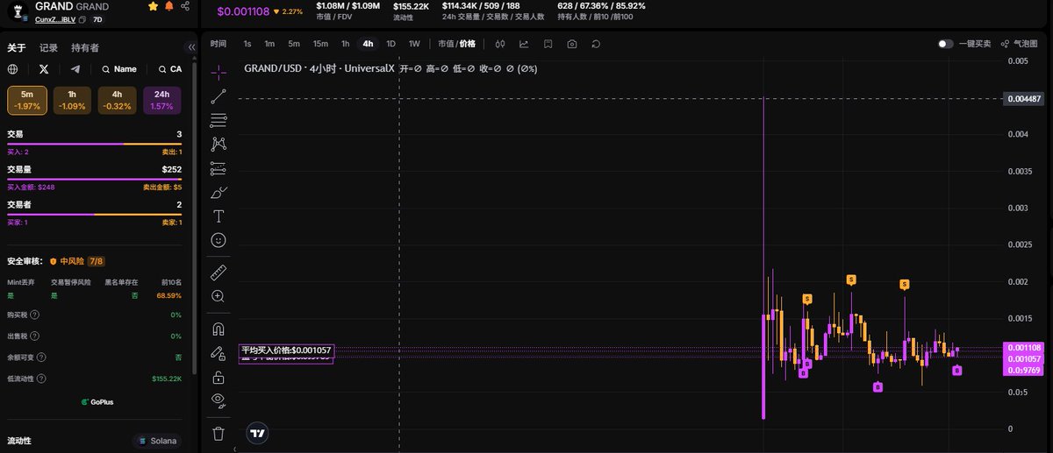Screen dimensions: 1053x453
Task: Show 购买税 help tooltip icon
Action: [35, 315]
